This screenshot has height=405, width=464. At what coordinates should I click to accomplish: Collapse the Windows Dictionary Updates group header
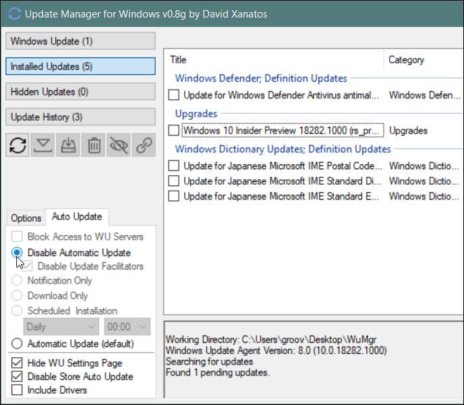283,149
